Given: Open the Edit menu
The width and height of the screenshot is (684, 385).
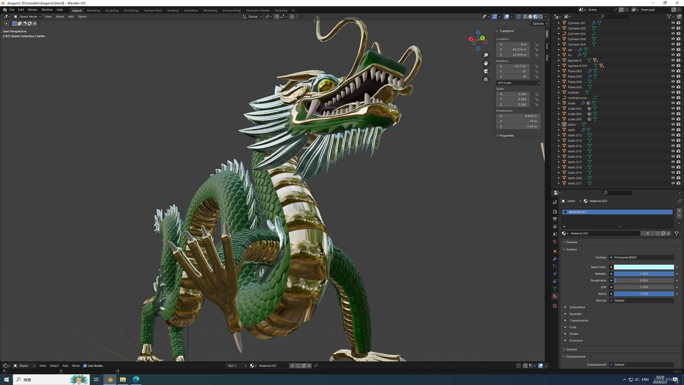Looking at the screenshot, I should click(x=21, y=10).
